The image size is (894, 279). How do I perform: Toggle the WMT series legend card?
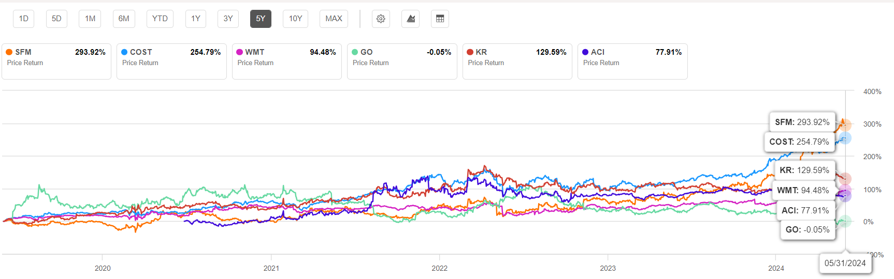[x=287, y=61]
